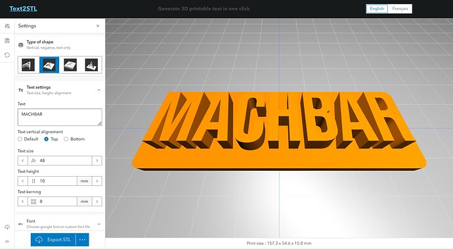Open export options three-dot menu
This screenshot has width=453, height=249.
coord(82,240)
